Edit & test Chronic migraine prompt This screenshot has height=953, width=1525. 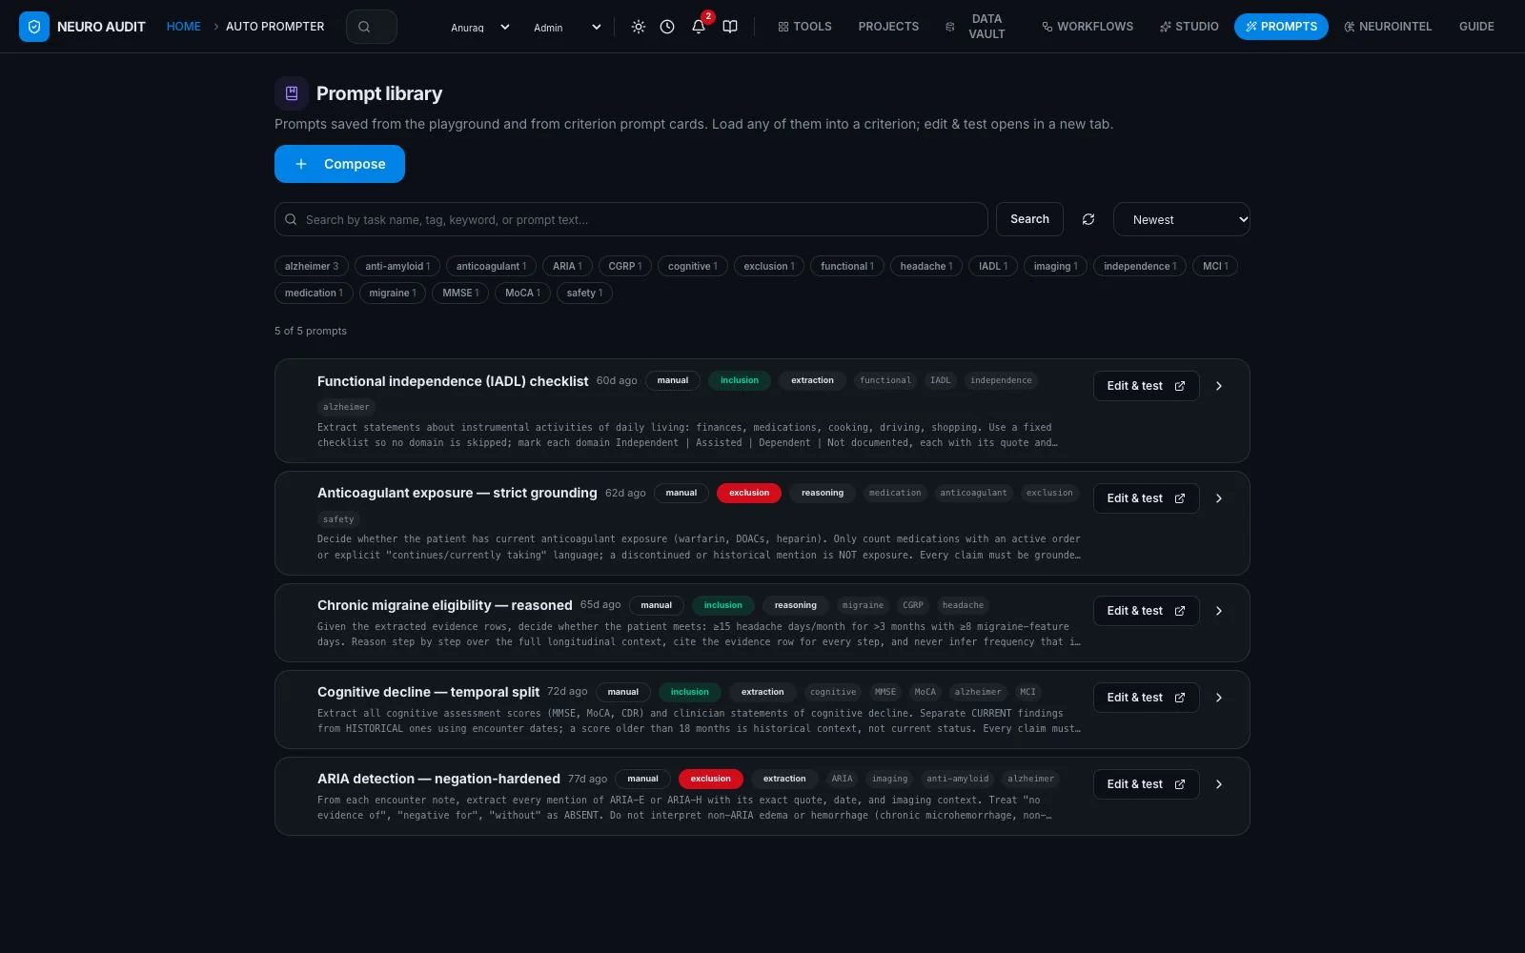click(x=1146, y=611)
